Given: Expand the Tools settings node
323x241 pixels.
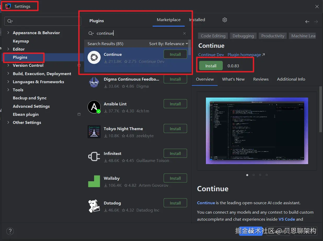Looking at the screenshot, I should point(8,90).
